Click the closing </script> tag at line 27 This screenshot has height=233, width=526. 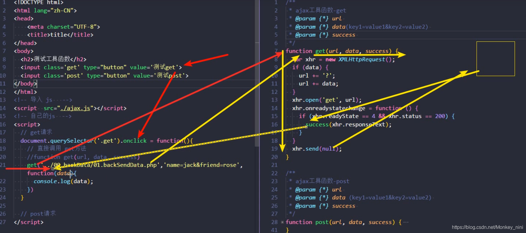29,222
